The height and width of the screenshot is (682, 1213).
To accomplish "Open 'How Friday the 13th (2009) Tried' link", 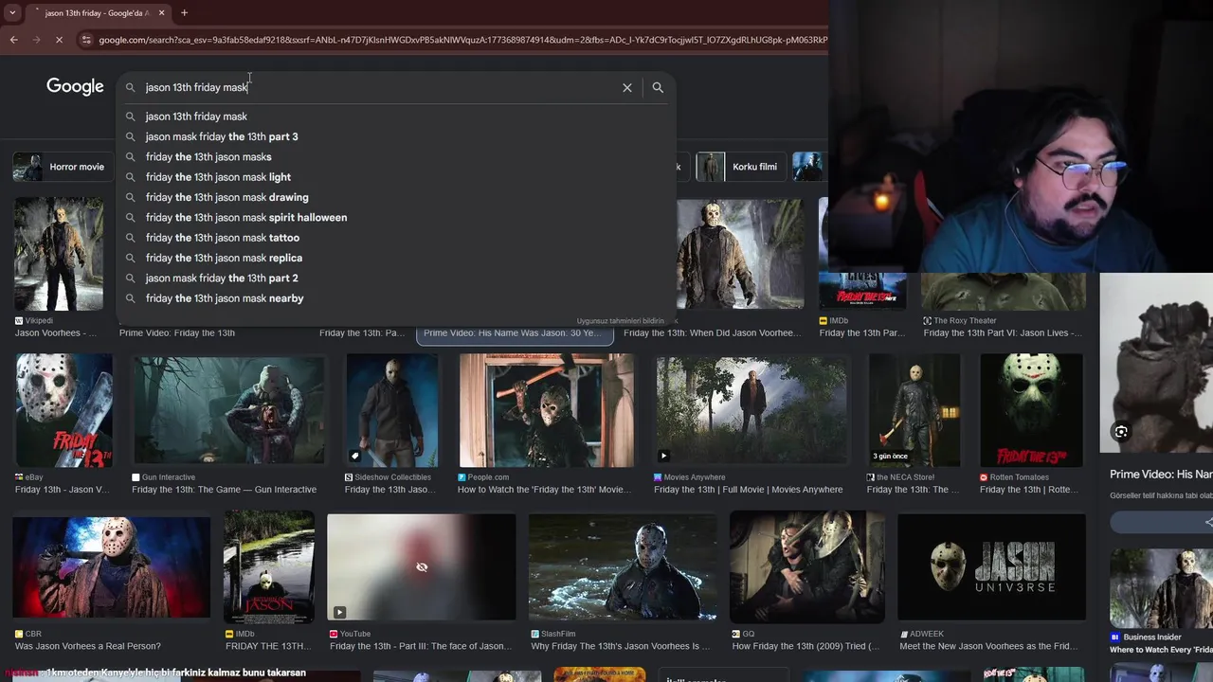I will click(x=806, y=646).
